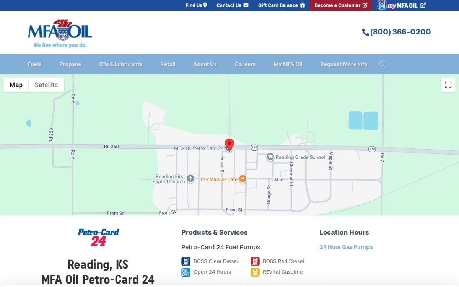The height and width of the screenshot is (287, 459).
Task: Click the BOSS Clear Diesel pump icon
Action: [x=186, y=261]
